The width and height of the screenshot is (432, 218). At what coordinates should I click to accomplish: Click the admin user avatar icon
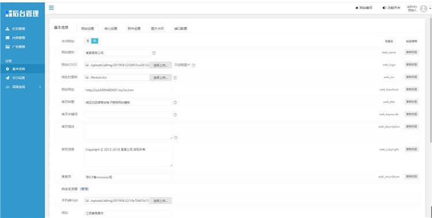(x=423, y=9)
